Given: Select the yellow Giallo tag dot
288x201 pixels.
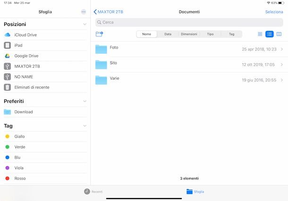Looking at the screenshot, I should (x=8, y=136).
